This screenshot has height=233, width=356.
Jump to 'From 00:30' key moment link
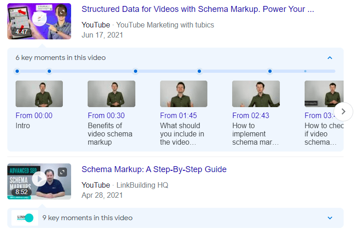(x=106, y=116)
